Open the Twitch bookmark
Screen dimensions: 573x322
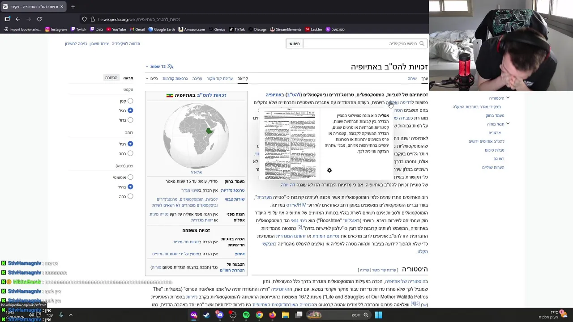(78, 30)
